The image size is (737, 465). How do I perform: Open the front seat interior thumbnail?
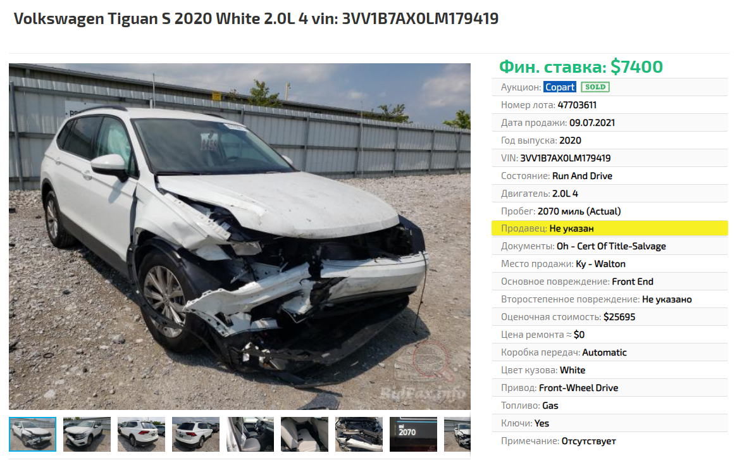(x=250, y=434)
